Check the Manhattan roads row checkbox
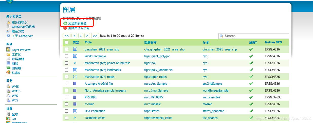Screen dimensions: 313x123 67,77
